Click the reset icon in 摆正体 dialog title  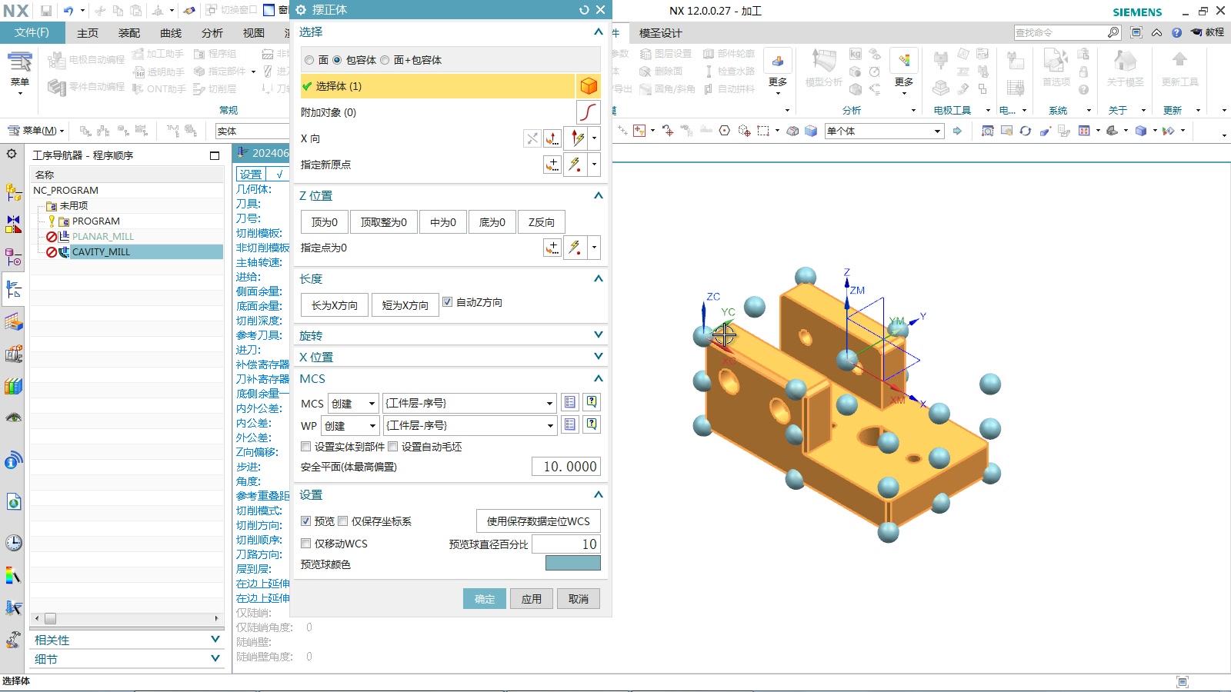click(584, 10)
